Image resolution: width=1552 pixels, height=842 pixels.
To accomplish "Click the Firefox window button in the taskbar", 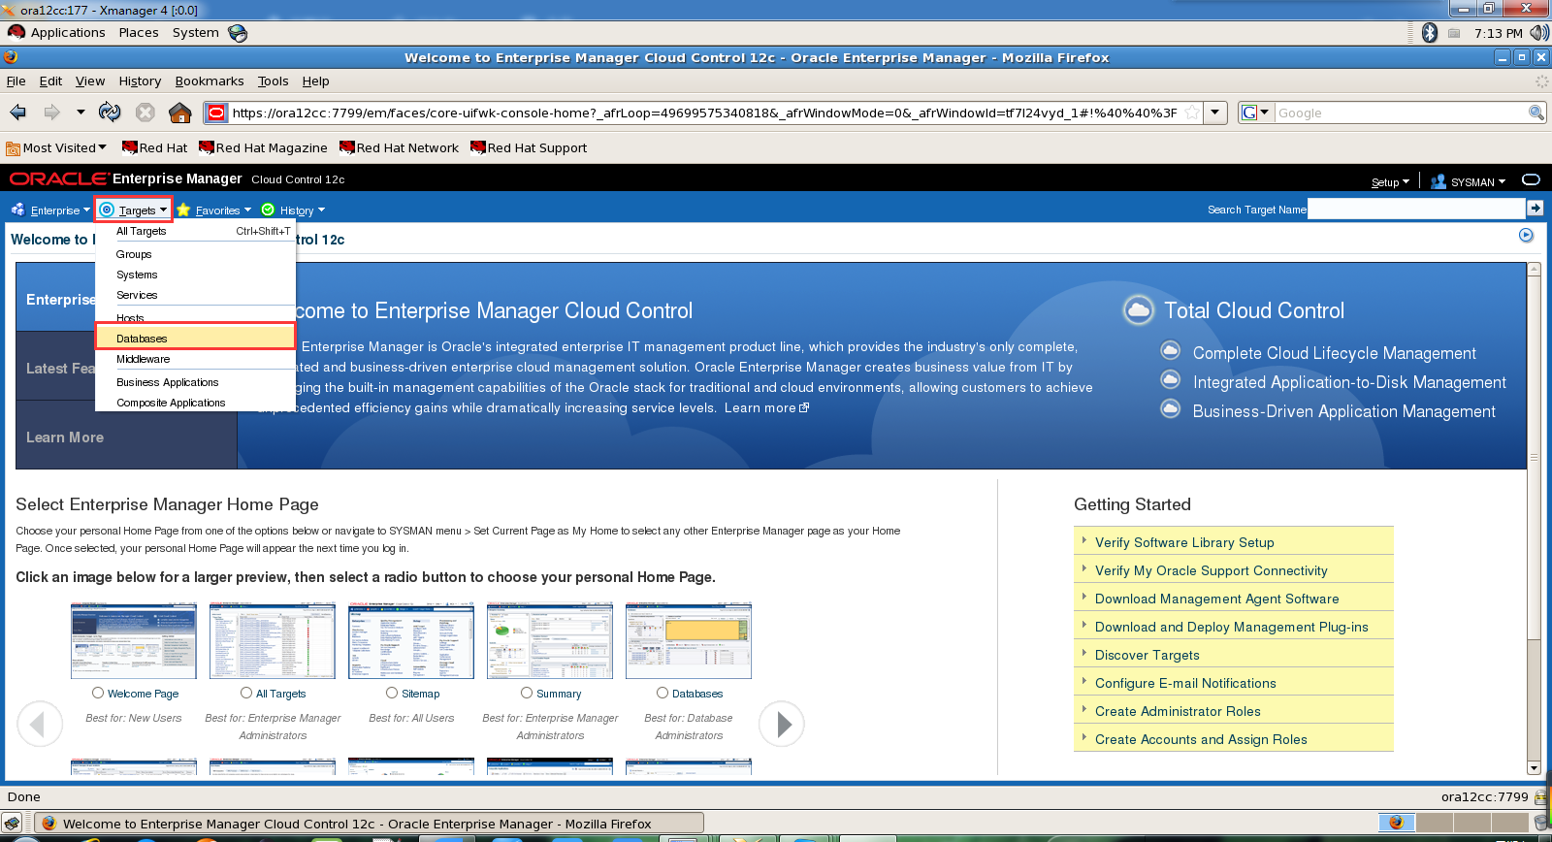I will point(370,824).
